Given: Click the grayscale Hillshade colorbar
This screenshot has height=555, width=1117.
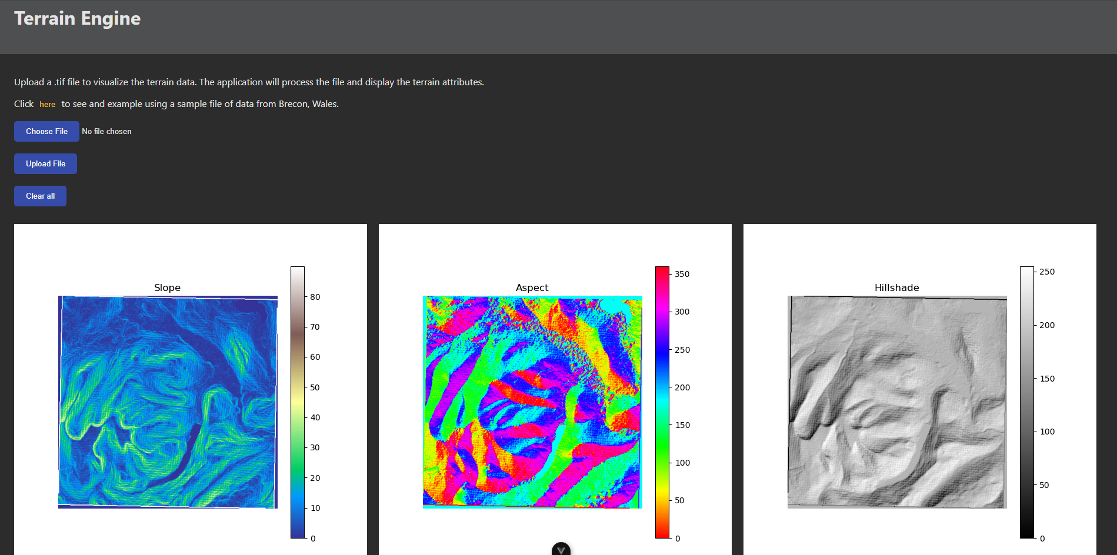Looking at the screenshot, I should tap(1027, 402).
